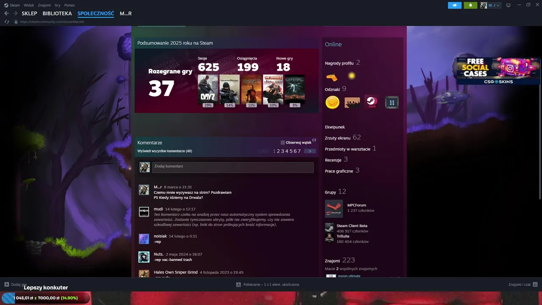This screenshot has height=305, width=542.
Task: Open the 100+ games badge
Action: pyautogui.click(x=352, y=102)
